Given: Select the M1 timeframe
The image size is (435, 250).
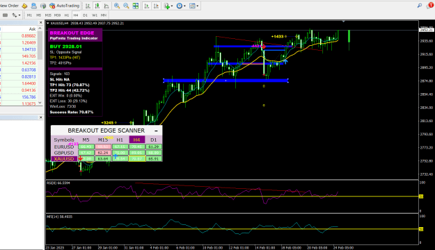Looking at the screenshot, I should coord(29,15).
